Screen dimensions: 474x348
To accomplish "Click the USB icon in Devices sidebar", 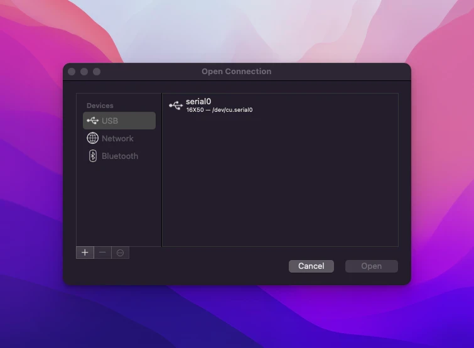I will coord(92,121).
